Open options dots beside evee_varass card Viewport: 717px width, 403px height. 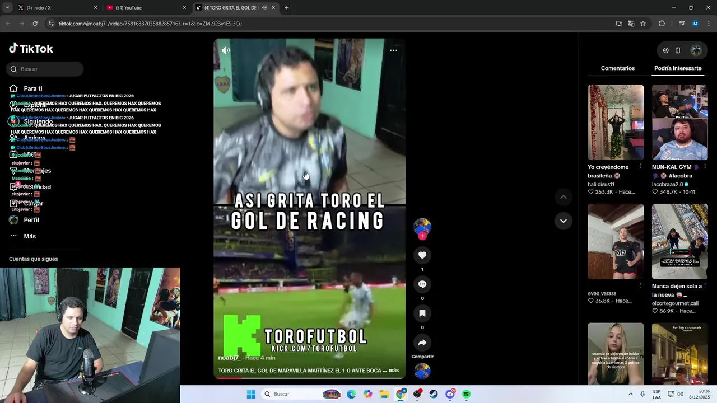coord(641,285)
